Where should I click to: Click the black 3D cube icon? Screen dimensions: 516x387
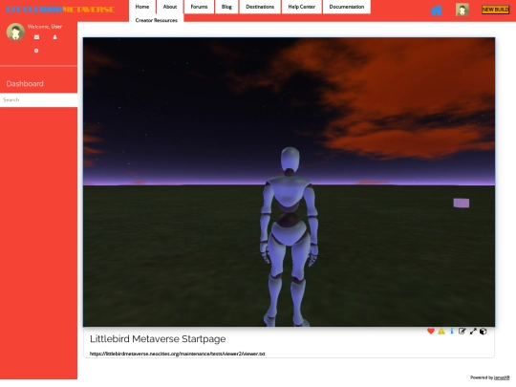[x=484, y=332]
